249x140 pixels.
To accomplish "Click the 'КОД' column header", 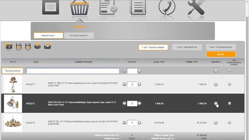I will 36,62.
